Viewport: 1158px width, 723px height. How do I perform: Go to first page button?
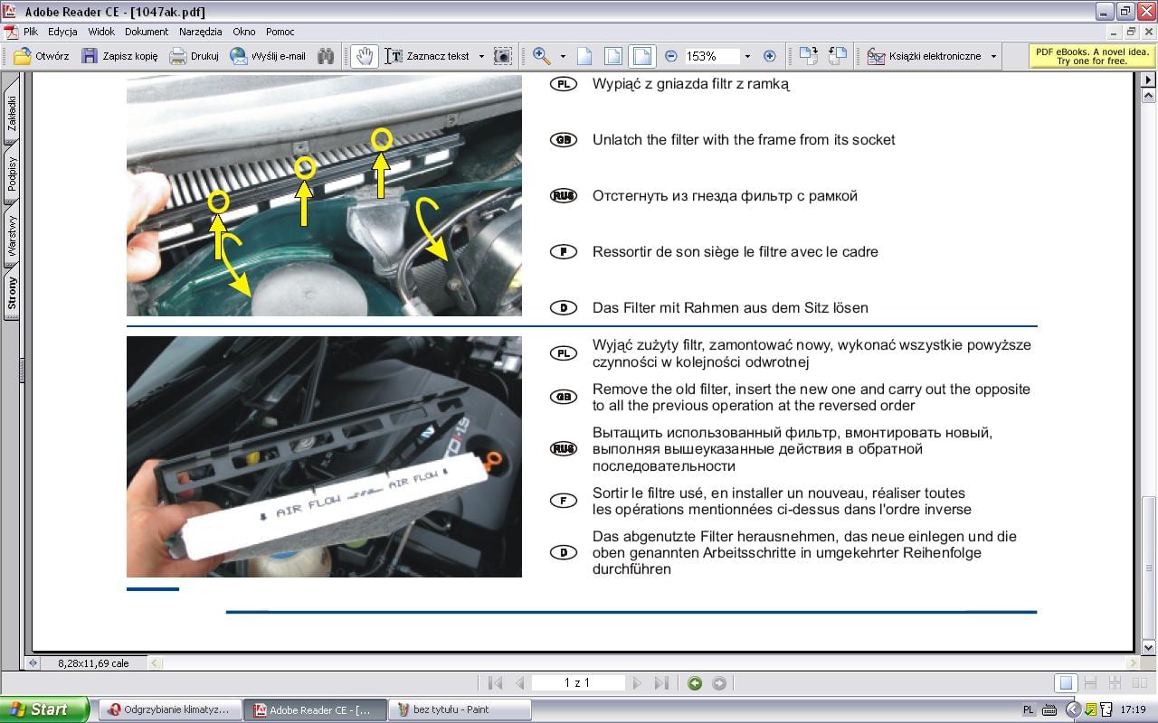495,683
